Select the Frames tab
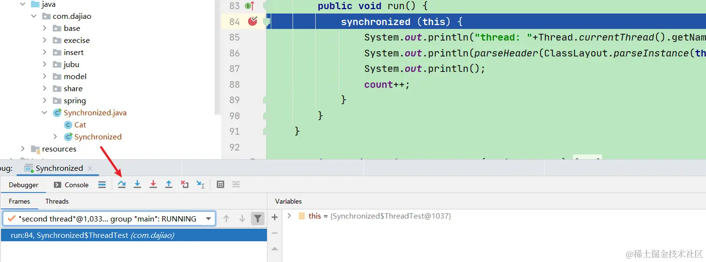The image size is (706, 262). click(19, 201)
